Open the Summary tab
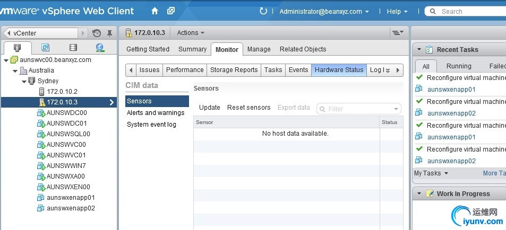Image resolution: width=506 pixels, height=230 pixels. pyautogui.click(x=192, y=49)
